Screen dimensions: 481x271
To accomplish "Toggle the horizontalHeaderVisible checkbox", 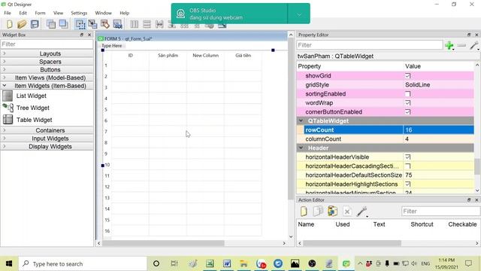I will pos(407,157).
